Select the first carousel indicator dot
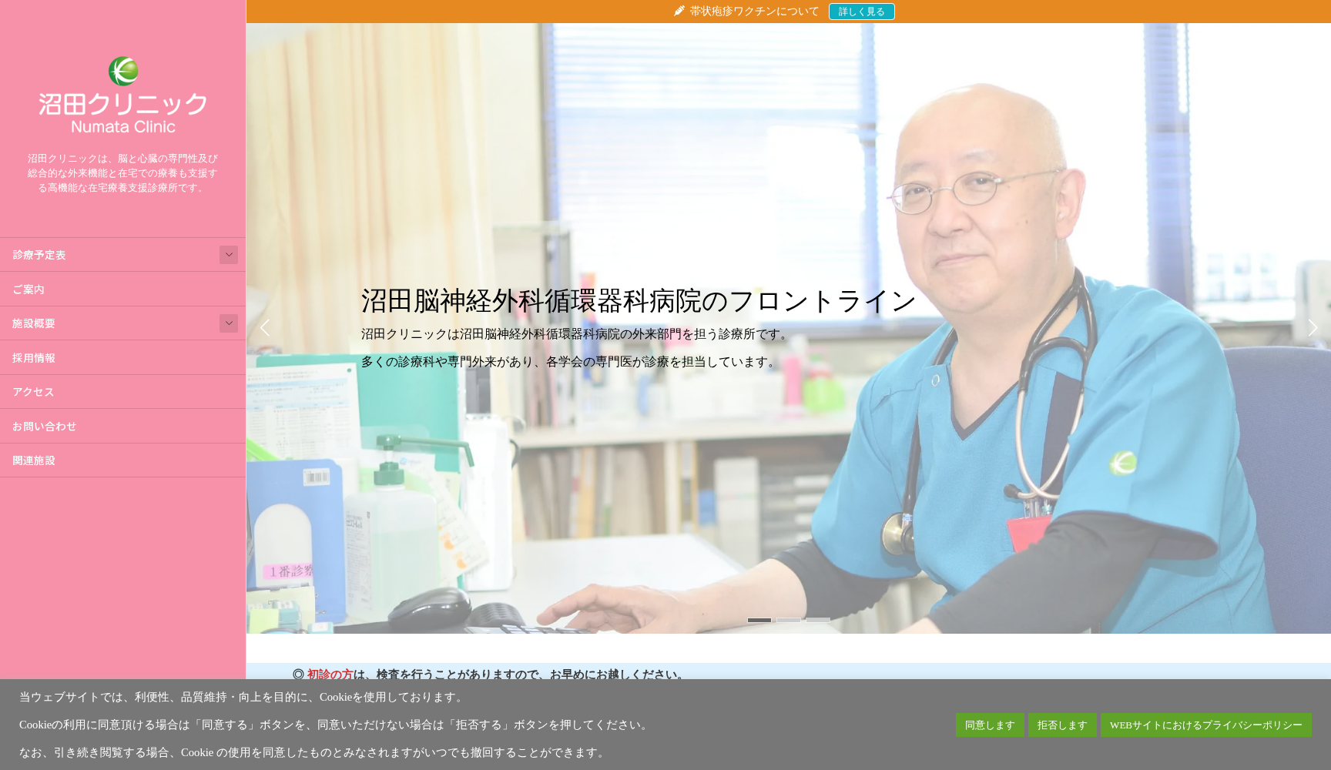Screen dimensions: 1331x770 [x=761, y=619]
